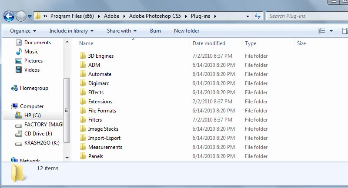Open Documents library in sidebar

pyautogui.click(x=33, y=42)
